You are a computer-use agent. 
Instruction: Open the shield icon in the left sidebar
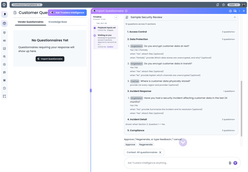coord(4,32)
